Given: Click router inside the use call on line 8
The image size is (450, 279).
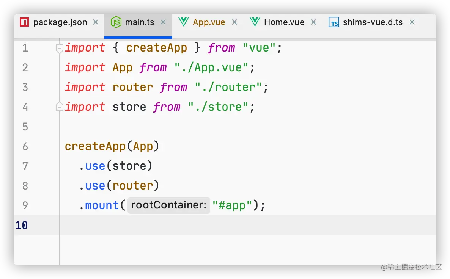Looking at the screenshot, I should pos(132,186).
